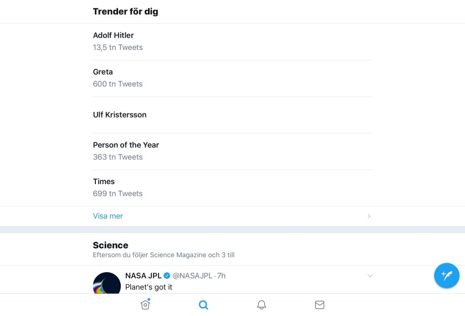The height and width of the screenshot is (316, 465).
Task: Open the Planet's got it tweet text
Action: coord(149,287)
